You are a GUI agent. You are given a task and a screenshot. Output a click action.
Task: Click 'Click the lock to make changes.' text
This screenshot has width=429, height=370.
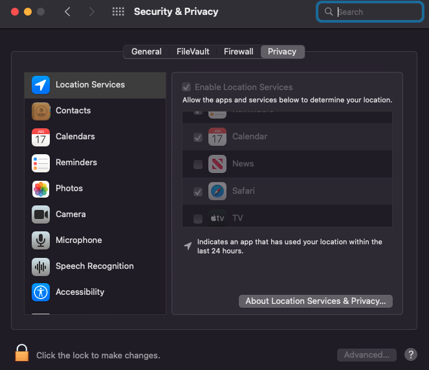coord(98,356)
